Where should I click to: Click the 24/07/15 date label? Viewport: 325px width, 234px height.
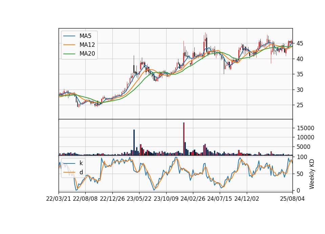220,199
